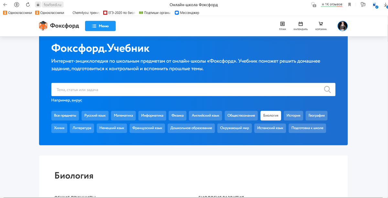Bookmark this page with the bookmark icon
Viewport: 388px width, 198px height.
click(350, 5)
